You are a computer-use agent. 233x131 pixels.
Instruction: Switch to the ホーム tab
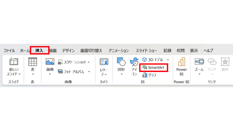click(25, 51)
